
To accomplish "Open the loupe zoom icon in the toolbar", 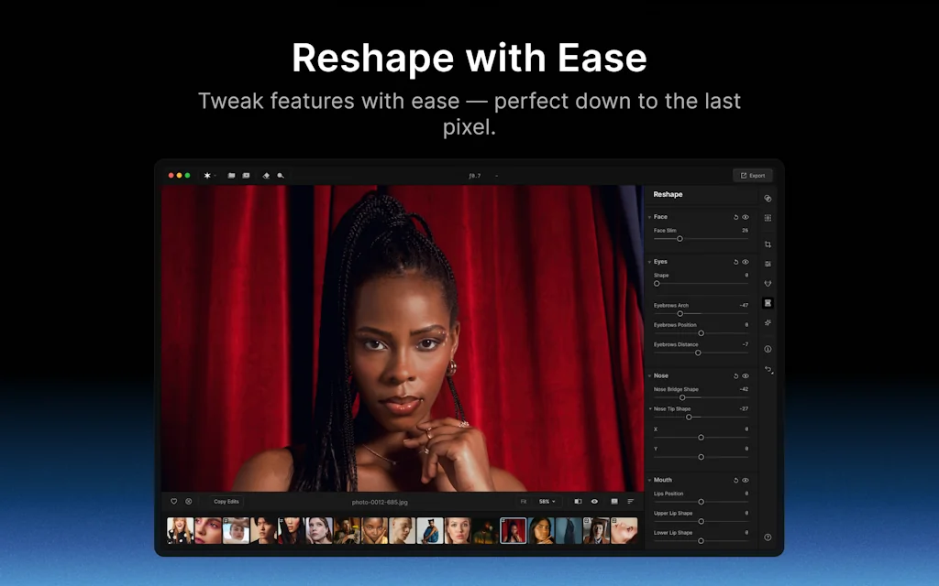I will click(281, 175).
